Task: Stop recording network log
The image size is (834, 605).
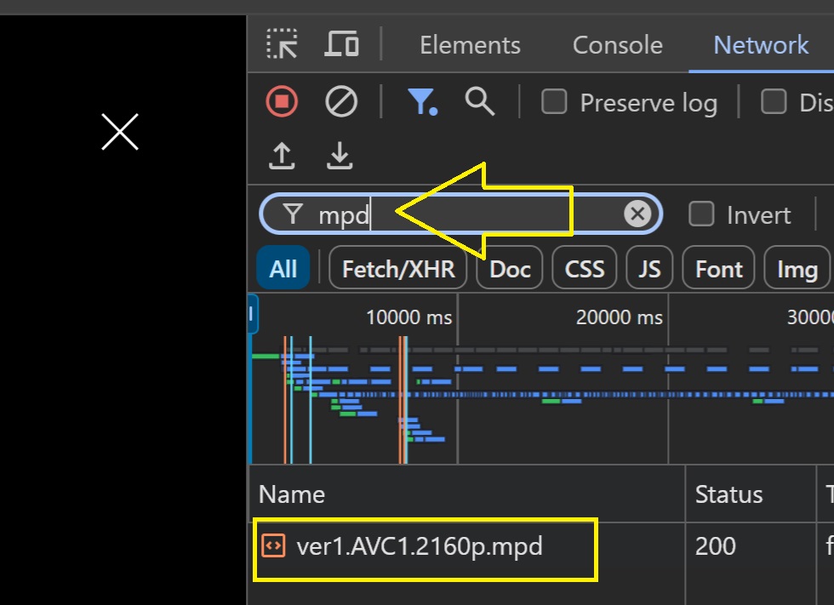Action: click(x=282, y=103)
